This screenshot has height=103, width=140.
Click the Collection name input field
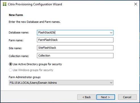tap(75, 56)
